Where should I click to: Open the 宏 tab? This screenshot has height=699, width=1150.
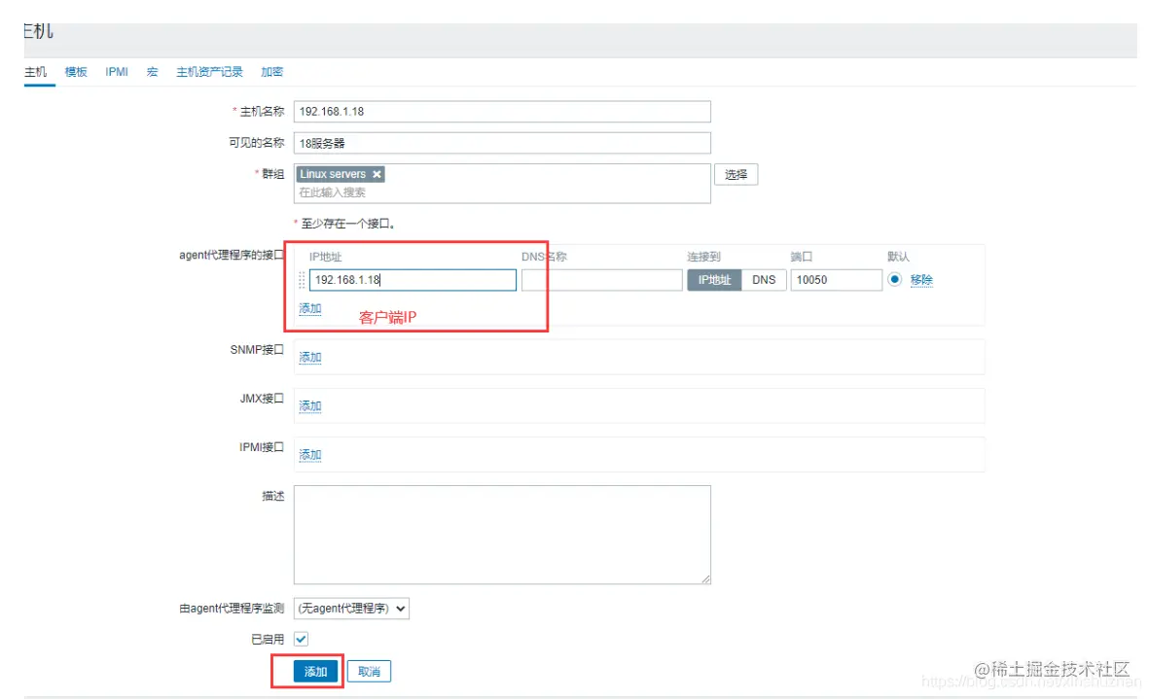click(x=153, y=72)
